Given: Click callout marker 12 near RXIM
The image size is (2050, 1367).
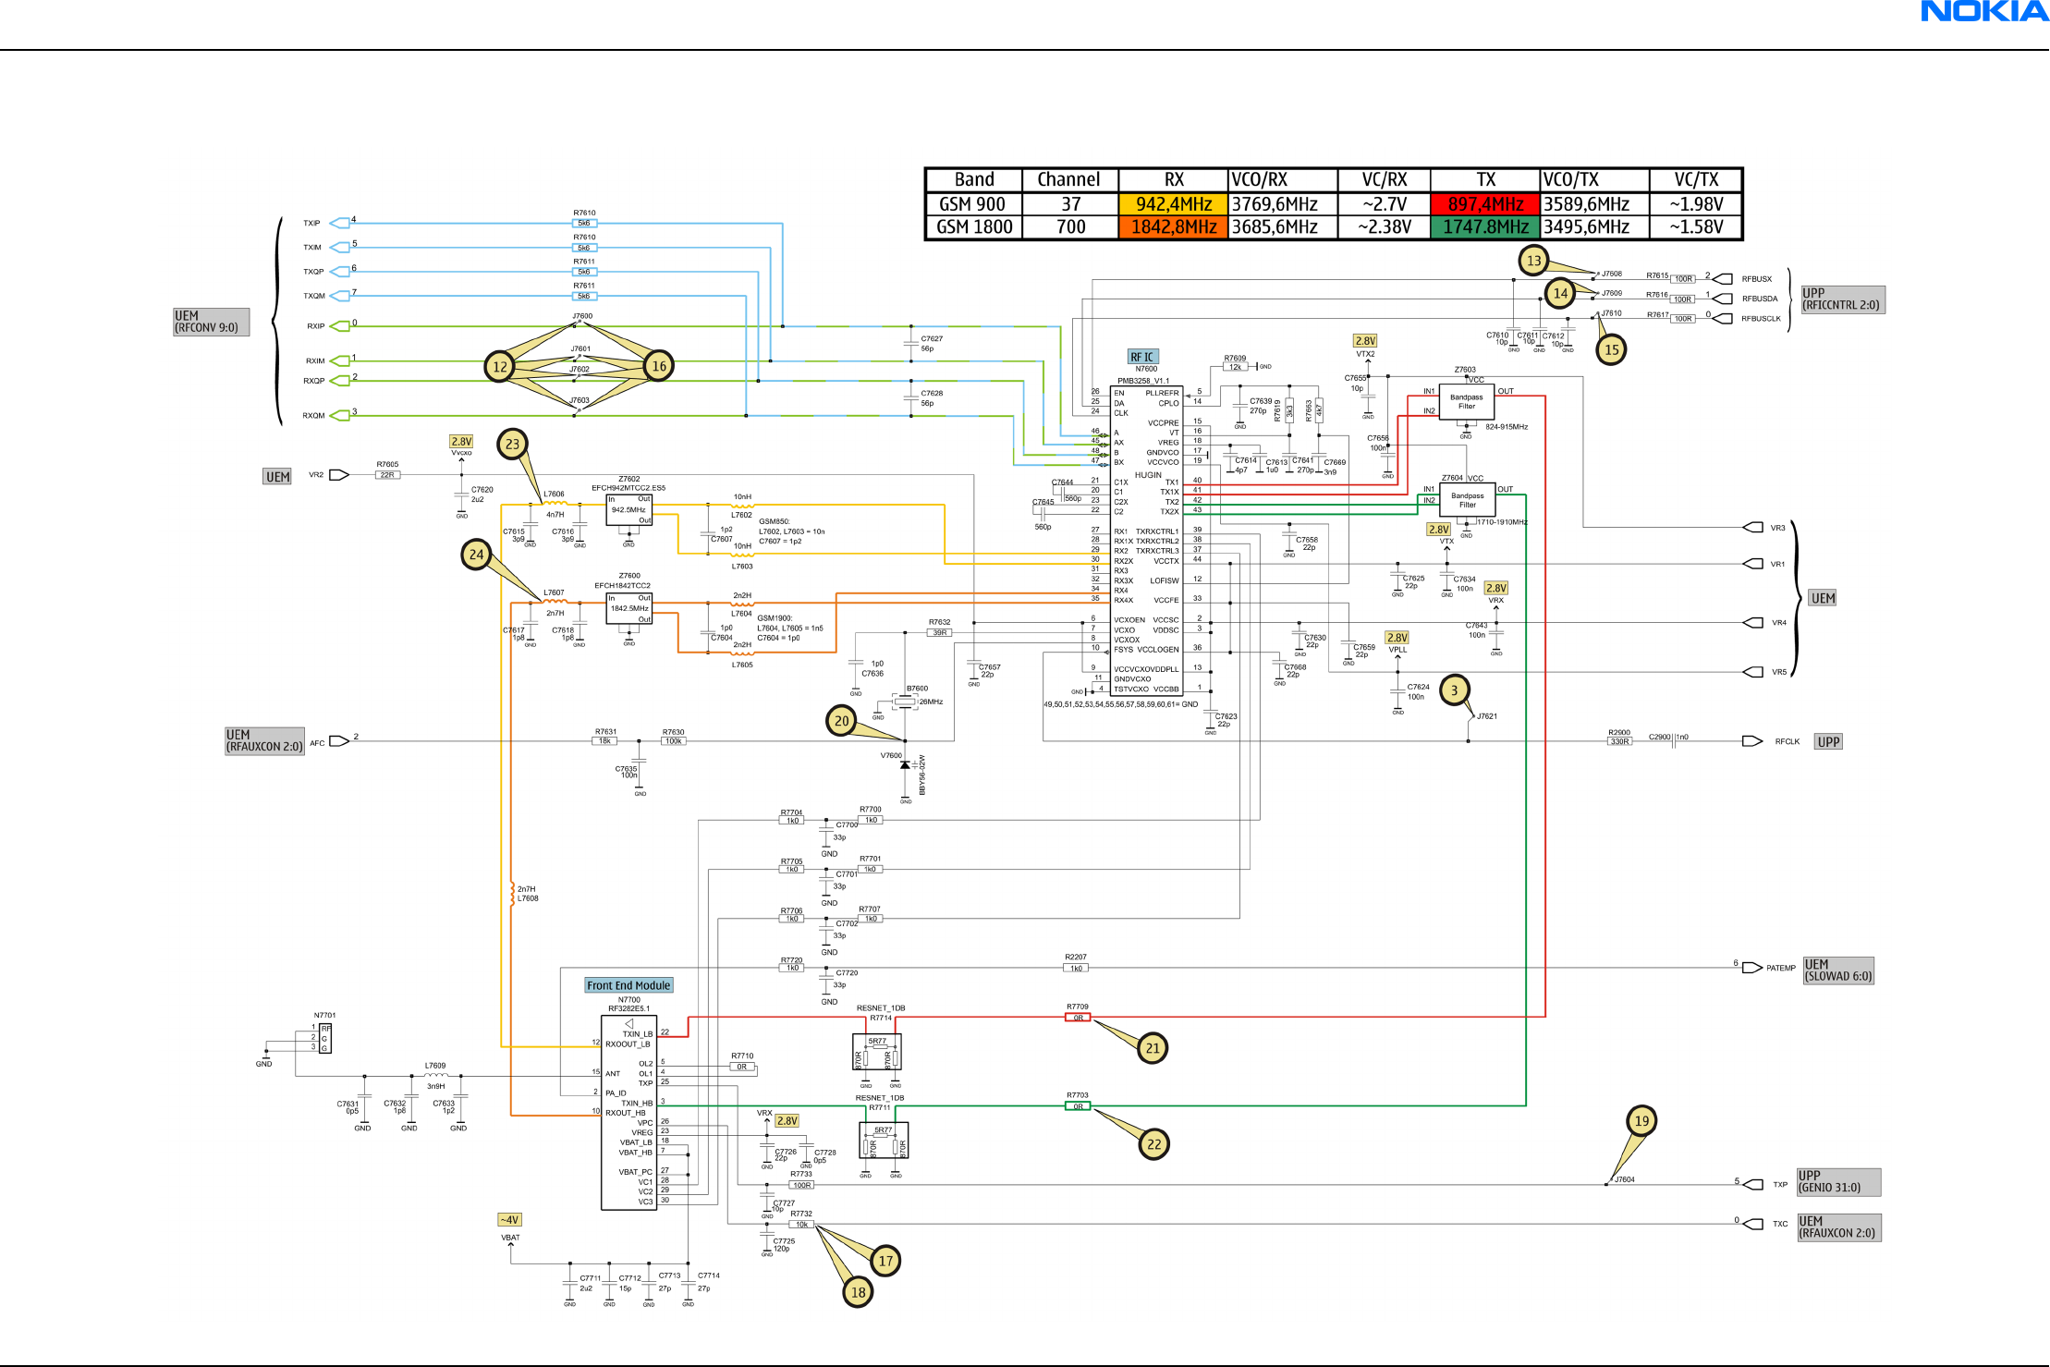Looking at the screenshot, I should tap(499, 367).
